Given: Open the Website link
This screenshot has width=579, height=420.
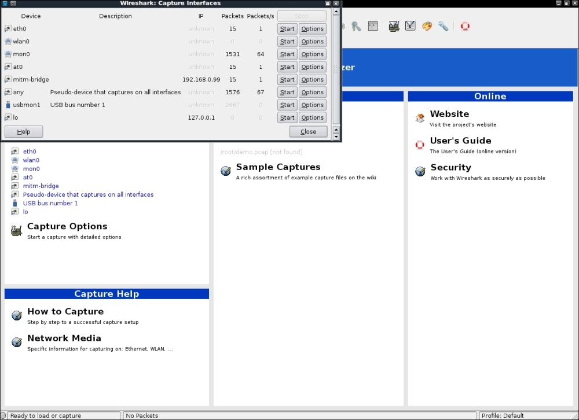Looking at the screenshot, I should 449,113.
